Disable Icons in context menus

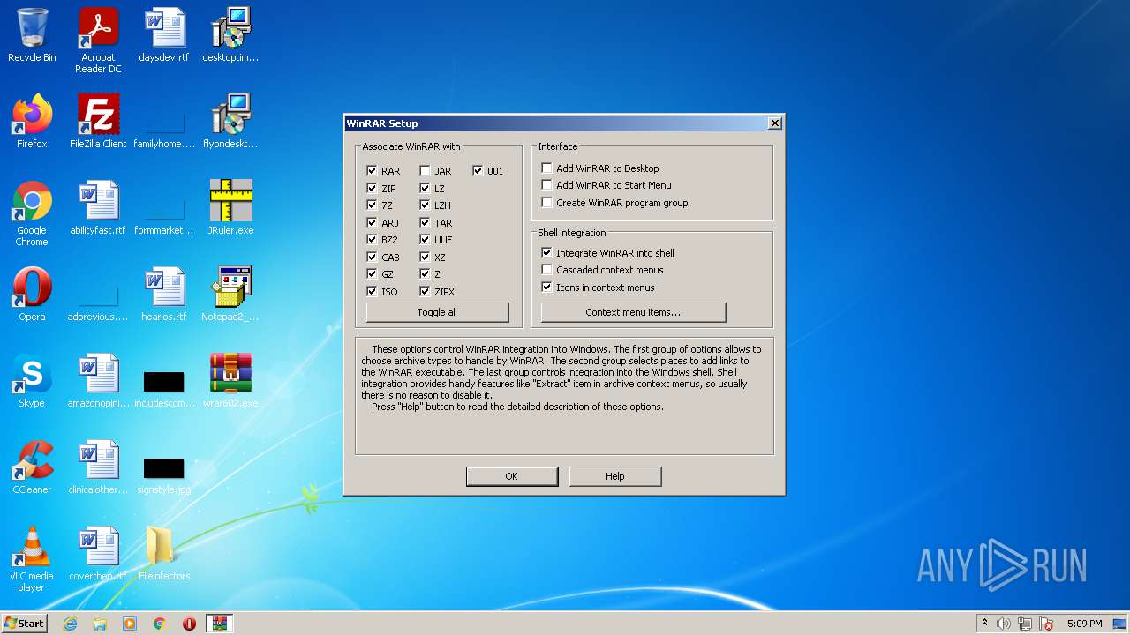[x=546, y=288]
